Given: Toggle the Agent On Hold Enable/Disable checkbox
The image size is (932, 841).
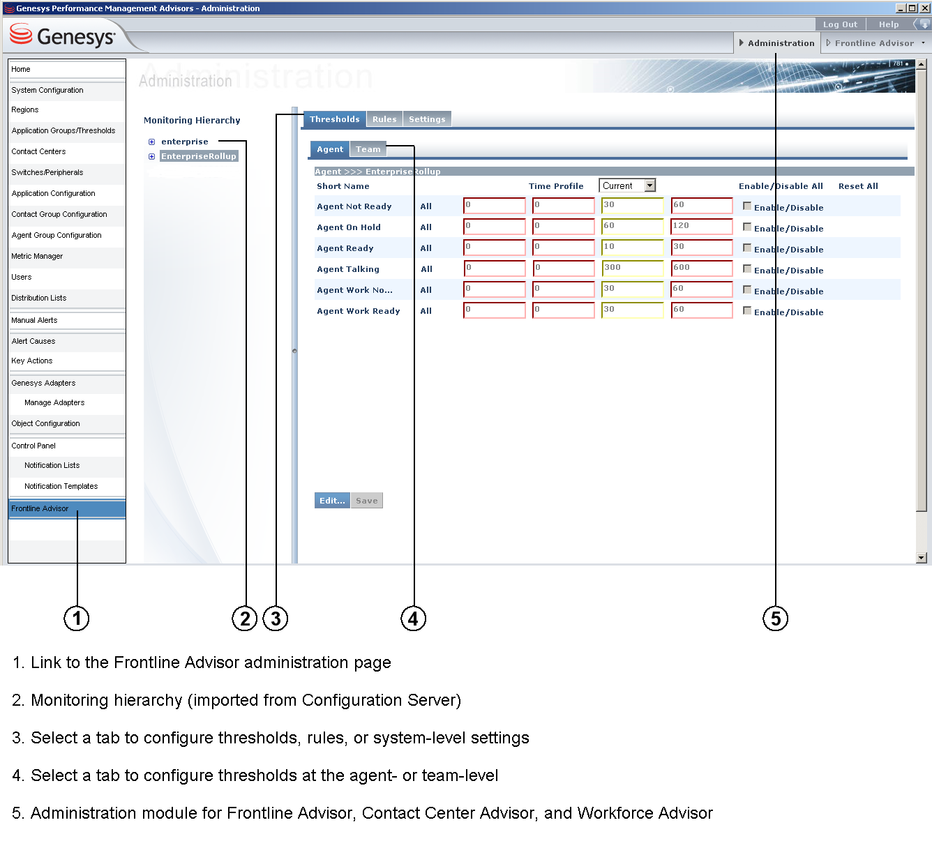Looking at the screenshot, I should (x=747, y=227).
